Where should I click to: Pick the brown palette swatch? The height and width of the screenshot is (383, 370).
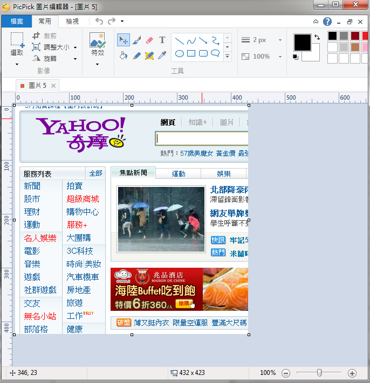coord(355,47)
